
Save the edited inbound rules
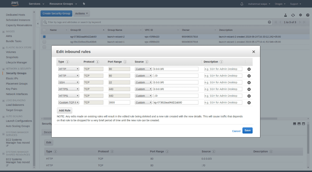(247, 130)
